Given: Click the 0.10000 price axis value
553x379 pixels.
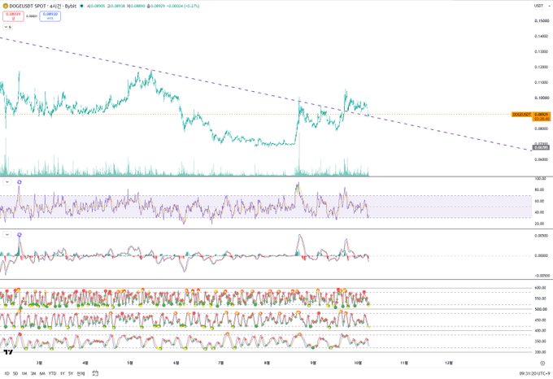Looking at the screenshot, I should tap(542, 98).
